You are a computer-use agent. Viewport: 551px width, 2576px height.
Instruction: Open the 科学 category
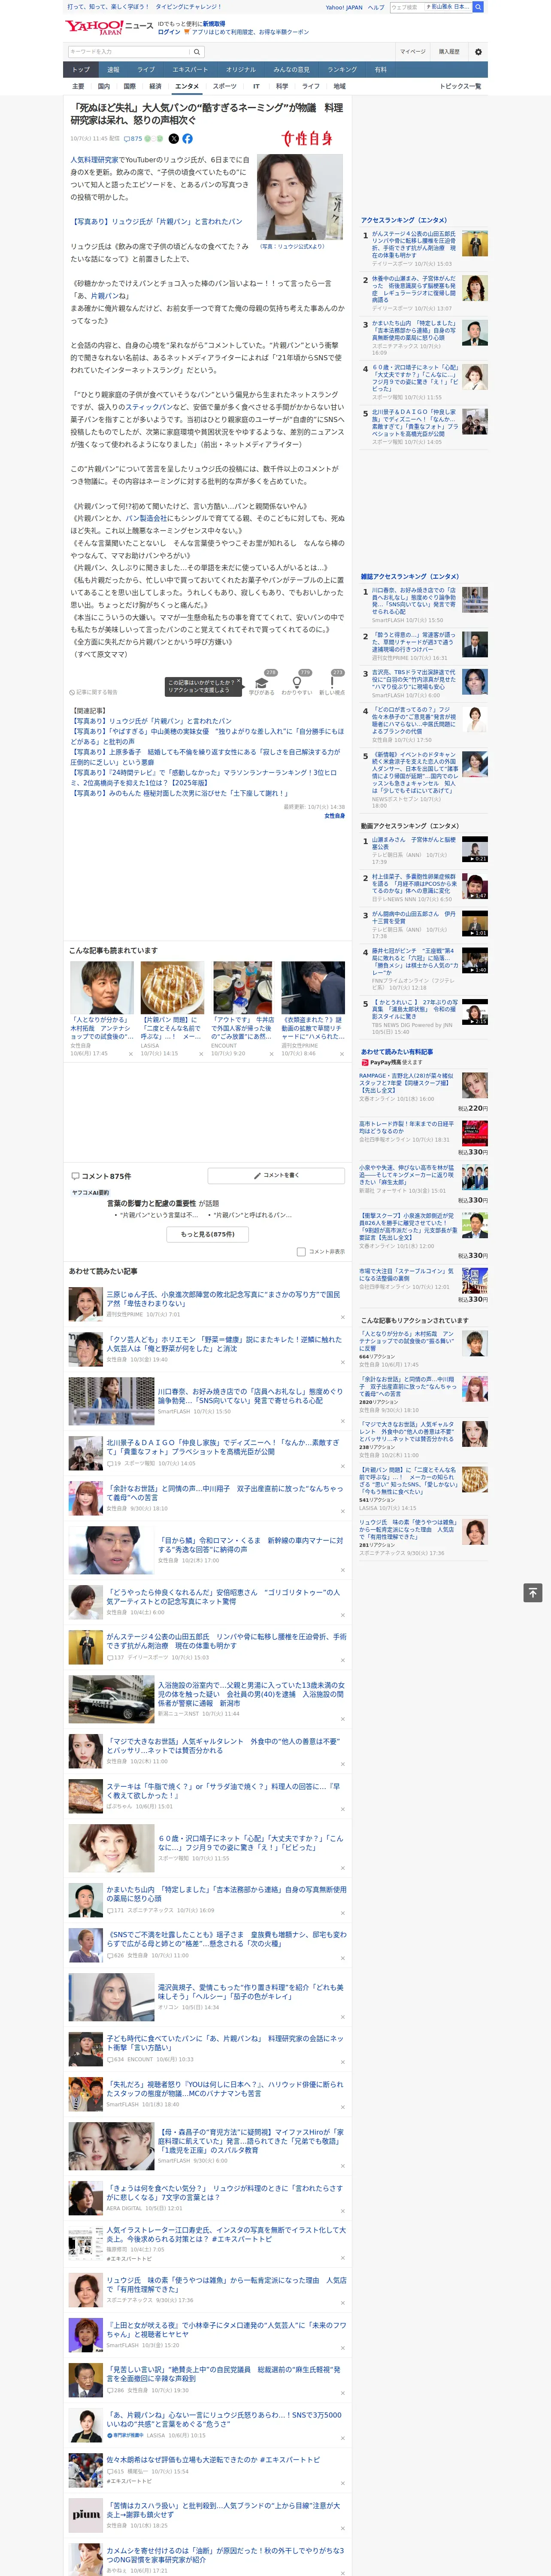(x=282, y=86)
